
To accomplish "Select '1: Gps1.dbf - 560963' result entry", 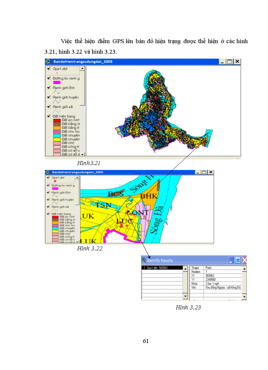I will (x=162, y=268).
